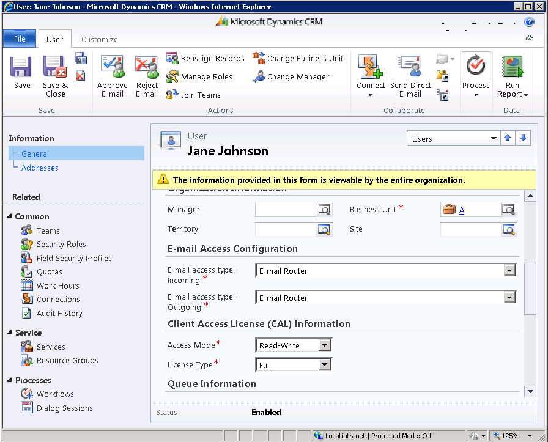Select Addresses under Information

[x=40, y=168]
